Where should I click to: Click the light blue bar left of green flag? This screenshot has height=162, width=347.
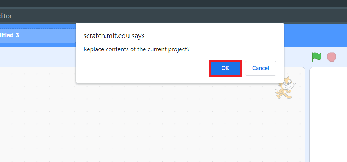(x=37, y=57)
